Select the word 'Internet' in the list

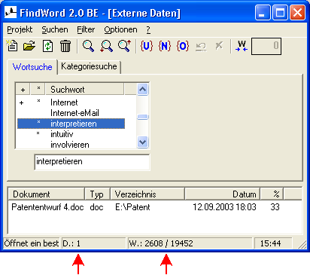64,102
